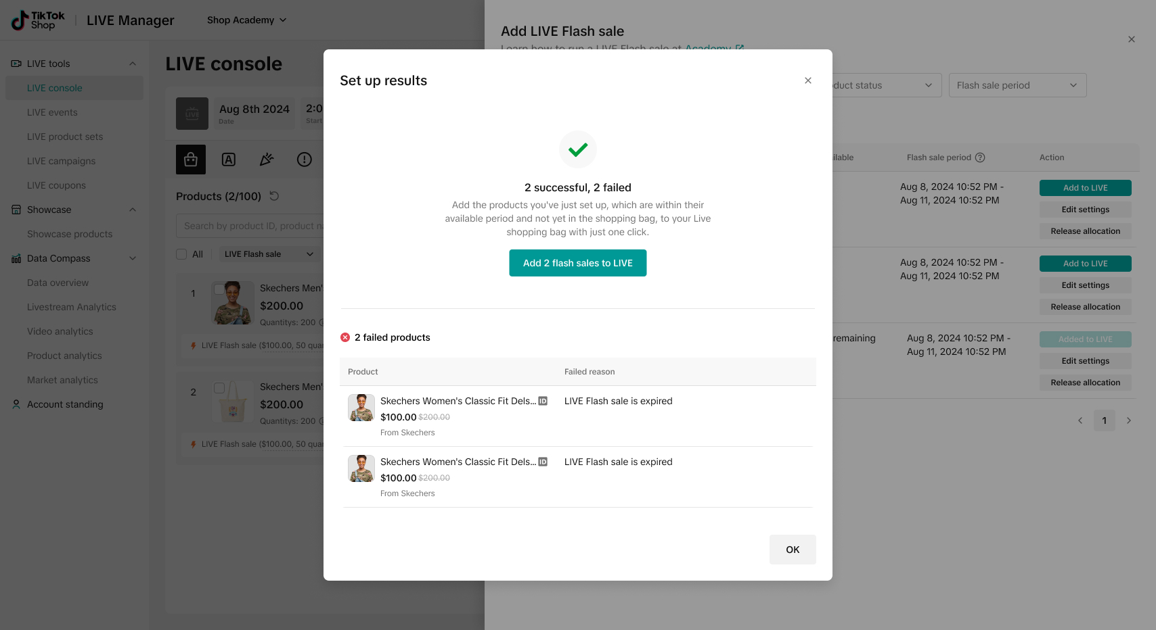Click the Flash sale period help icon
Viewport: 1156px width, 630px height.
tap(980, 157)
